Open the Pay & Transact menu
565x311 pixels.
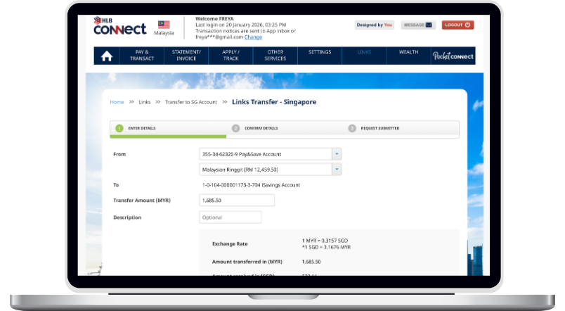pyautogui.click(x=141, y=56)
